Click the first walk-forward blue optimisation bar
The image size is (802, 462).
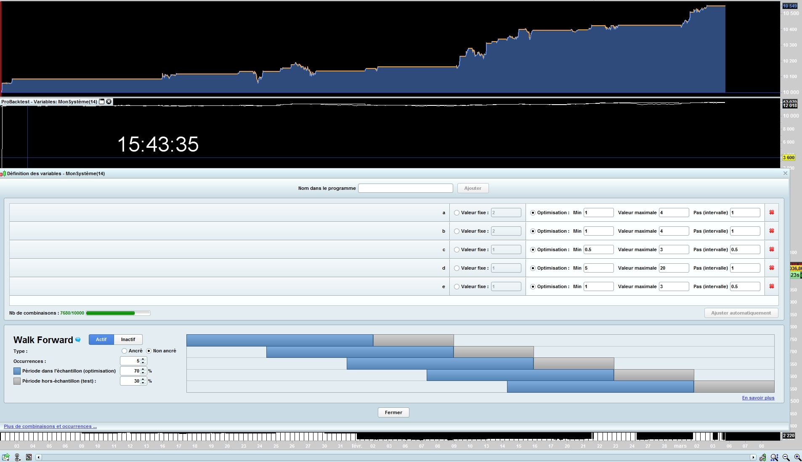point(280,340)
